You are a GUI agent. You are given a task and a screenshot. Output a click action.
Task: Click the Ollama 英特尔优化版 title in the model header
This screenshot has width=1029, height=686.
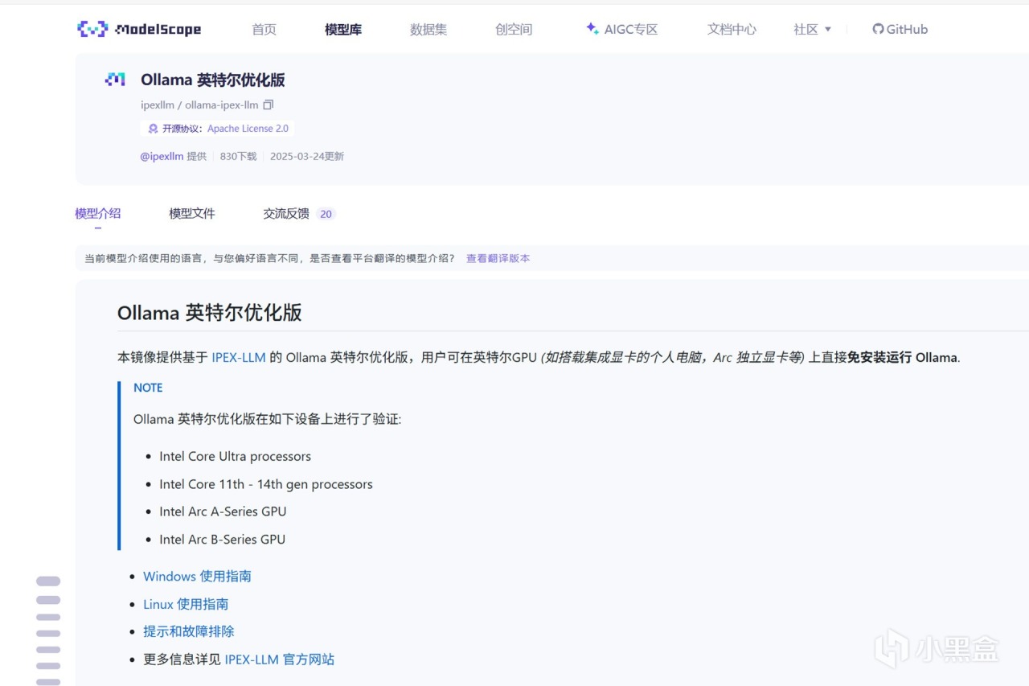tap(213, 80)
